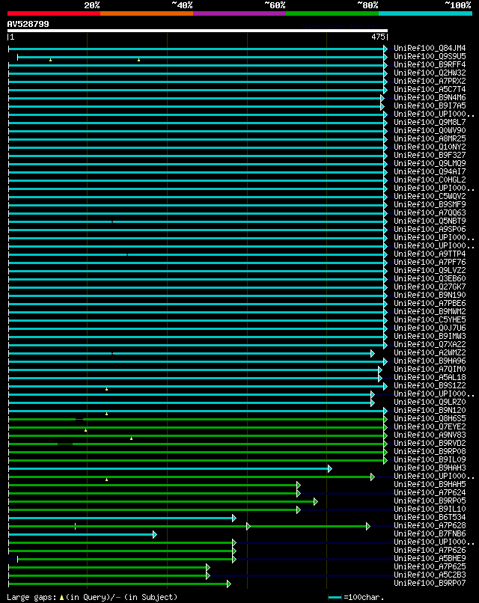Image resolution: width=479 pixels, height=603 pixels.
Task: Click the white query sequence bar
Action: 198,31
